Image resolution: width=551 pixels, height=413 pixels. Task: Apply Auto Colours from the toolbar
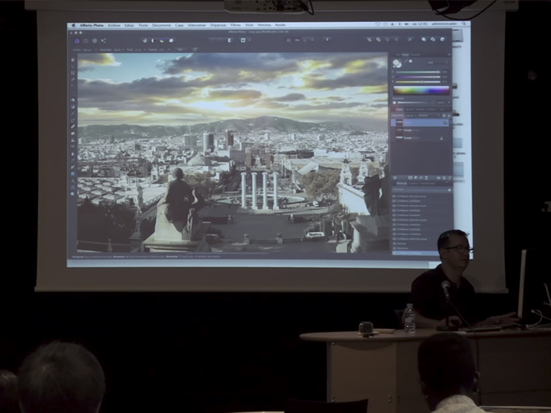[162, 41]
